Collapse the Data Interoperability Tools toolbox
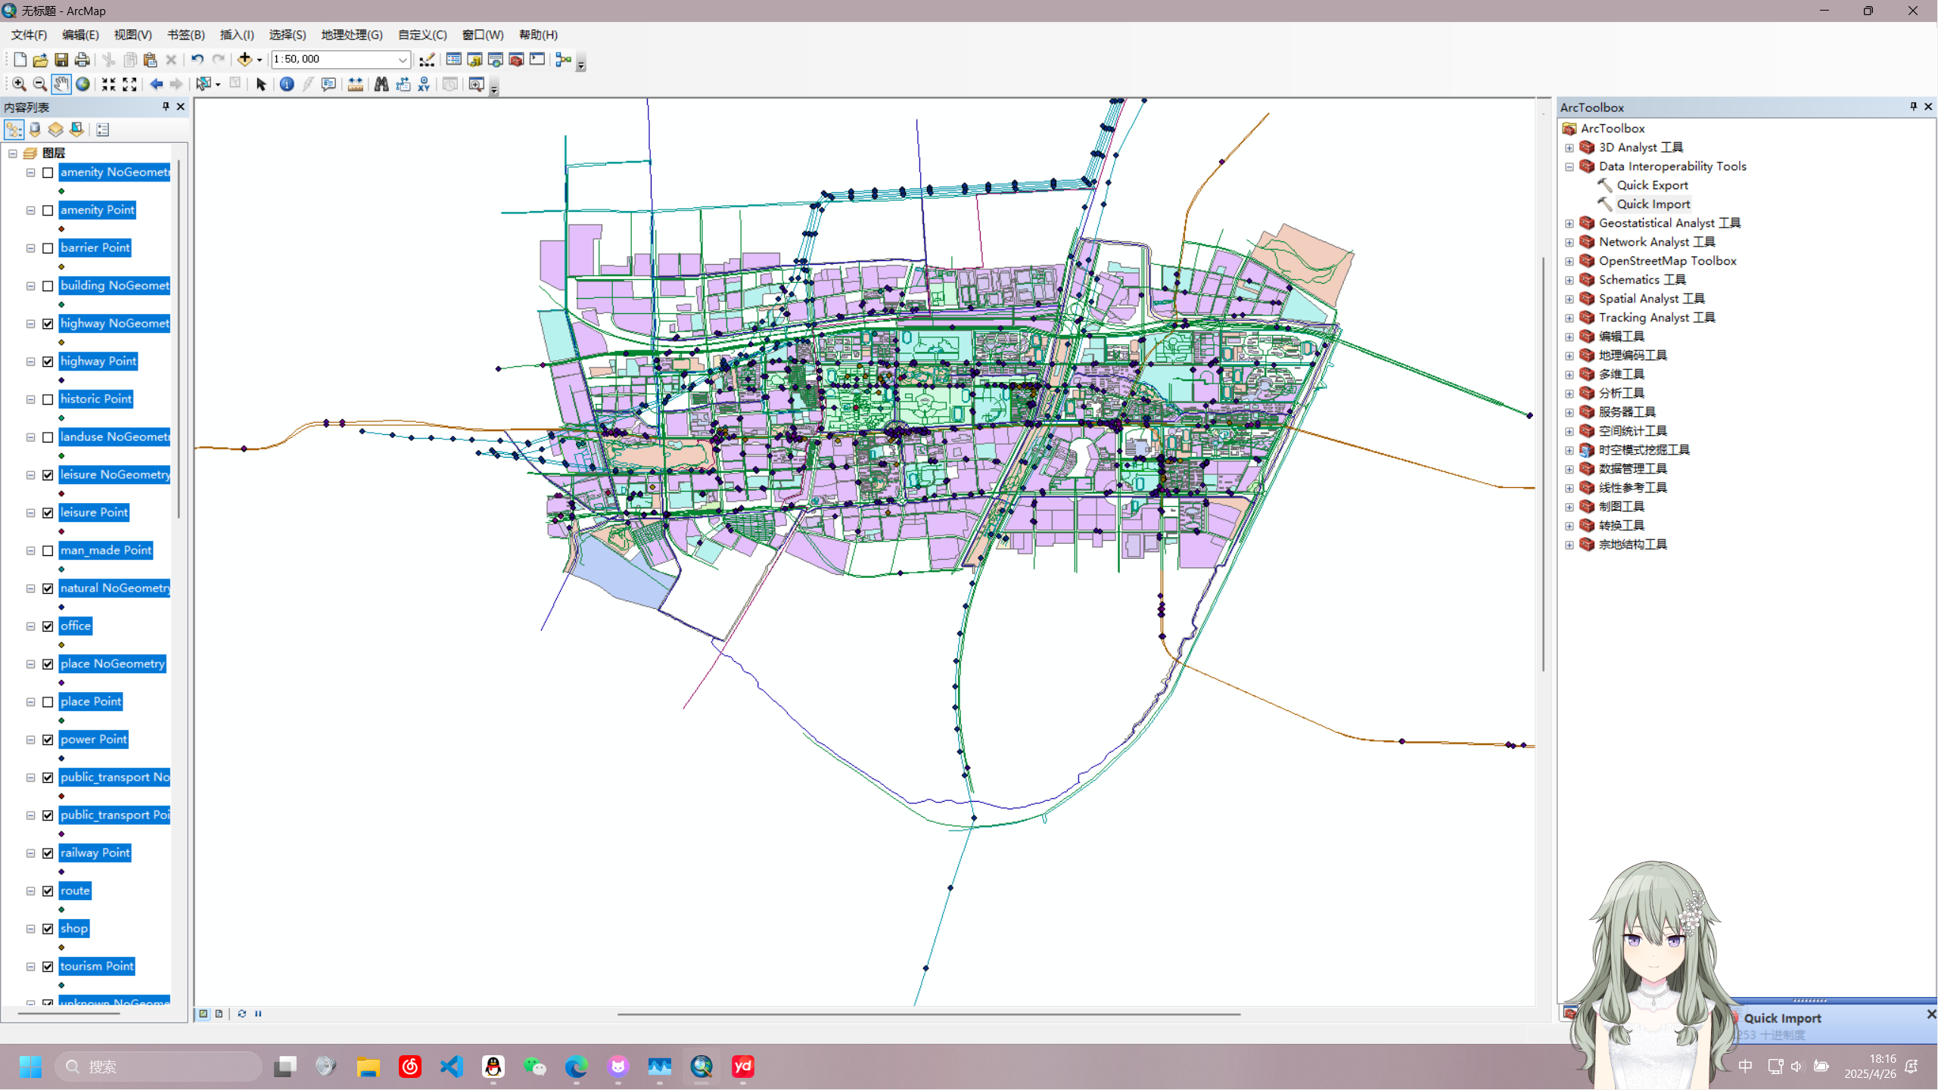Viewport: 1938px width, 1090px height. coord(1569,166)
